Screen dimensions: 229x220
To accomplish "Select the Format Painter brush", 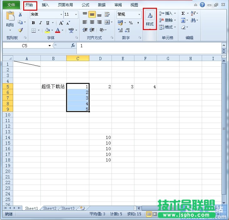I will [x=20, y=30].
